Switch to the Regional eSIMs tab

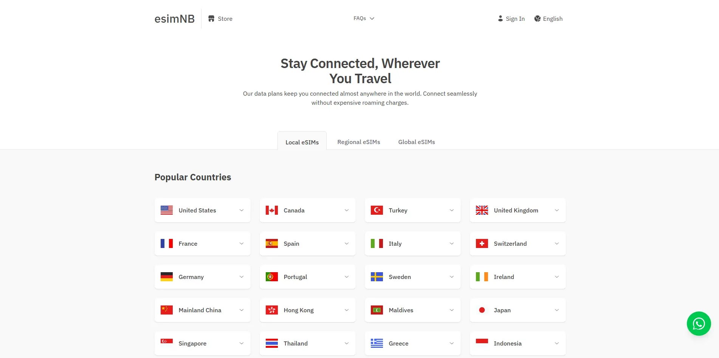tap(358, 142)
